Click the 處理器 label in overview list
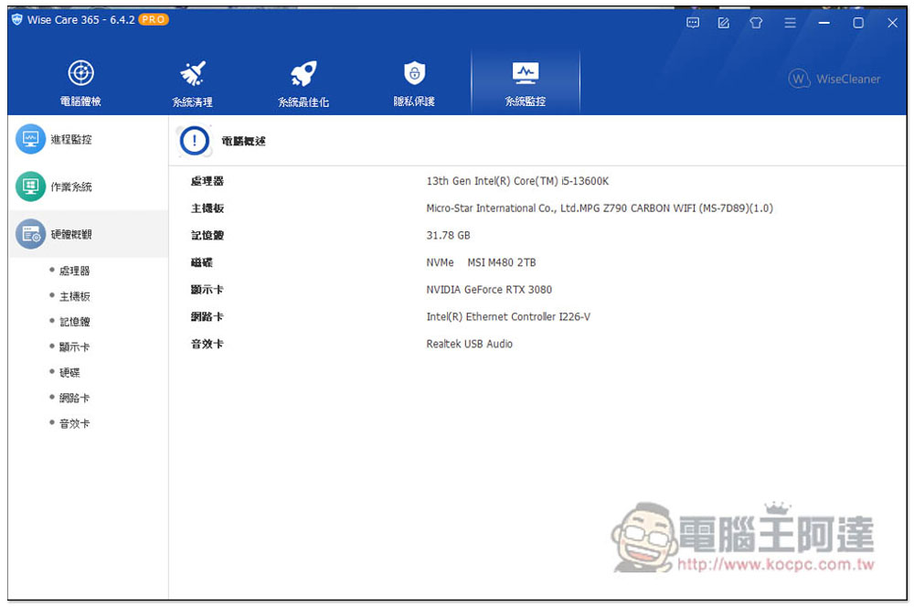The height and width of the screenshot is (607, 914). point(207,181)
